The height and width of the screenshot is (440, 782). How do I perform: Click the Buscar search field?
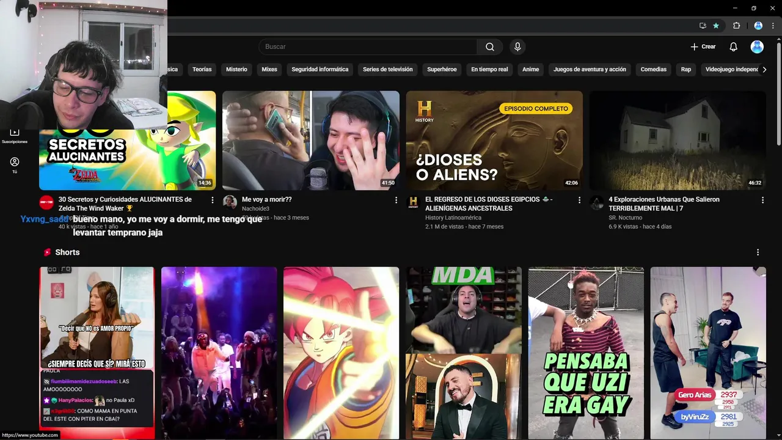click(368, 47)
